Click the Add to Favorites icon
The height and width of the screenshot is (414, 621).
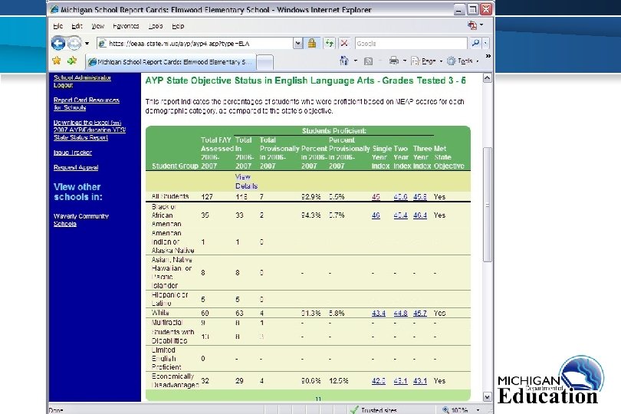coord(72,61)
